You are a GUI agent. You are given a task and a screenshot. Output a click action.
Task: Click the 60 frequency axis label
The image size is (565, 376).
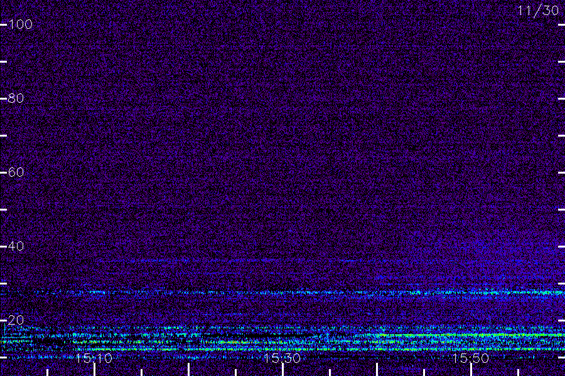point(16,172)
